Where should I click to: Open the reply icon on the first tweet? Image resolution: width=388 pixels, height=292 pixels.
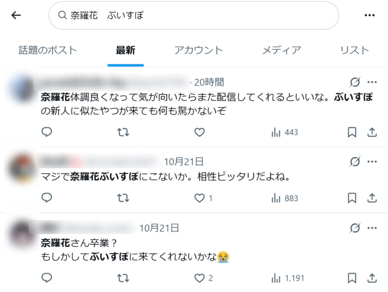[46, 132]
